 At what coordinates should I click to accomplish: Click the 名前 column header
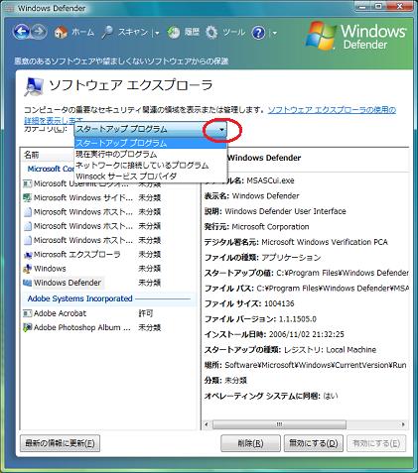coord(32,155)
